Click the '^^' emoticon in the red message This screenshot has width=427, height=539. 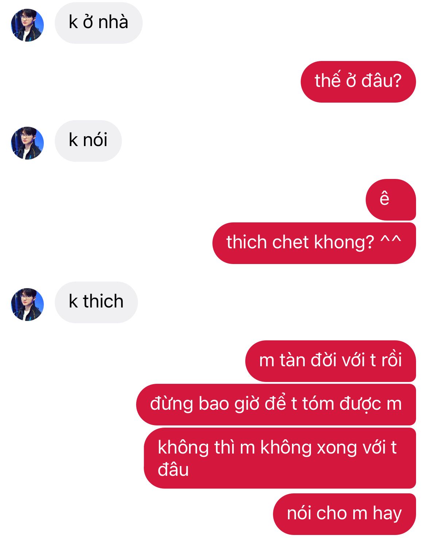(x=391, y=240)
